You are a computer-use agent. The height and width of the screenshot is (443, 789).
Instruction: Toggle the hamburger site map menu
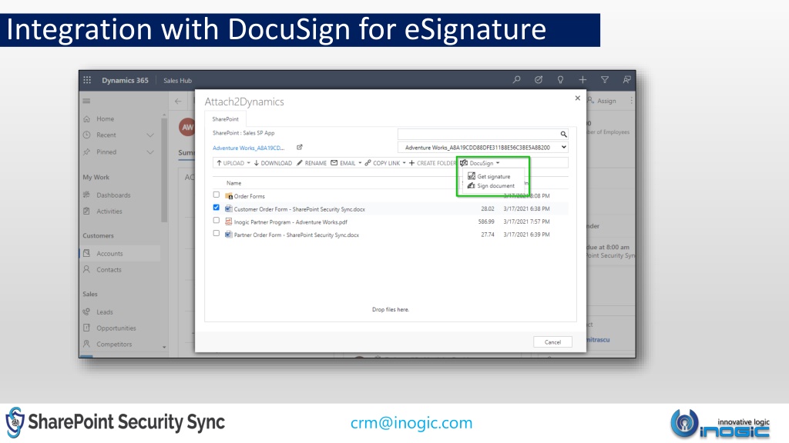[x=86, y=101]
